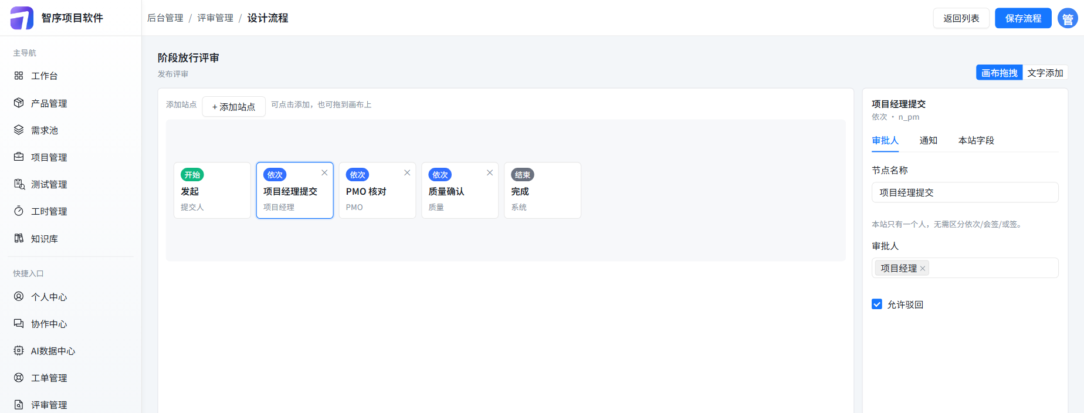Switch to 画布拖拽 mode

click(1000, 73)
